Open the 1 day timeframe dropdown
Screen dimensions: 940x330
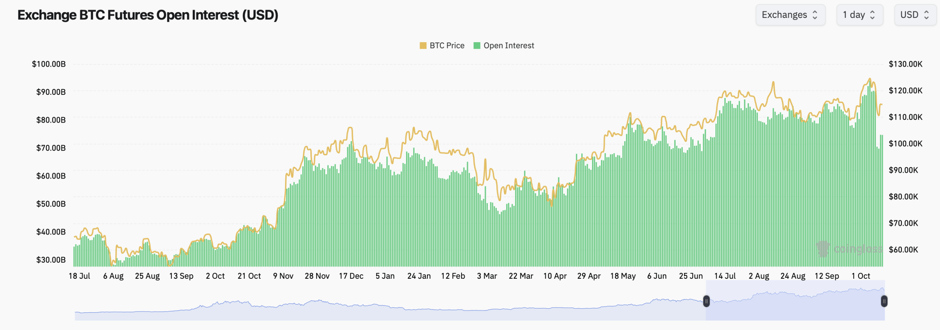coord(859,15)
